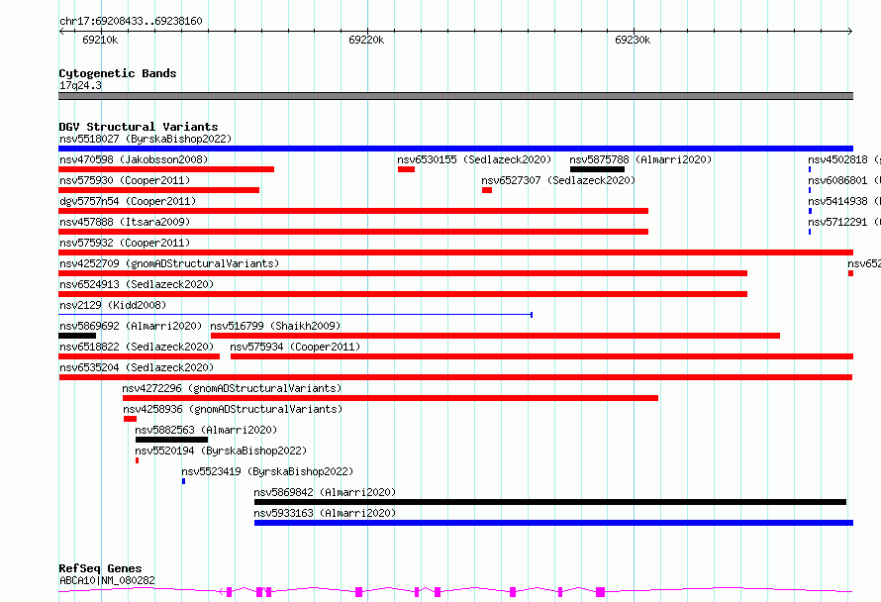Click the 69210k ruler position label
The image size is (881, 602).
pos(100,40)
